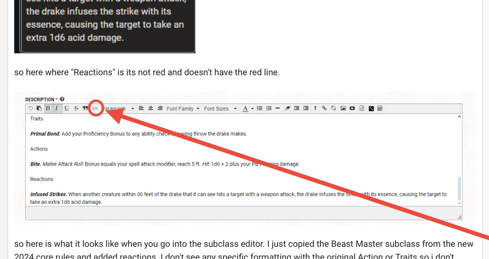This screenshot has height=259, width=489.
Task: Click the Insert link icon
Action: pyautogui.click(x=324, y=109)
